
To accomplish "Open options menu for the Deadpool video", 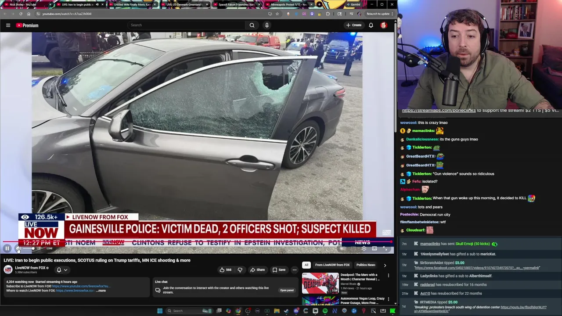I will 389,276.
